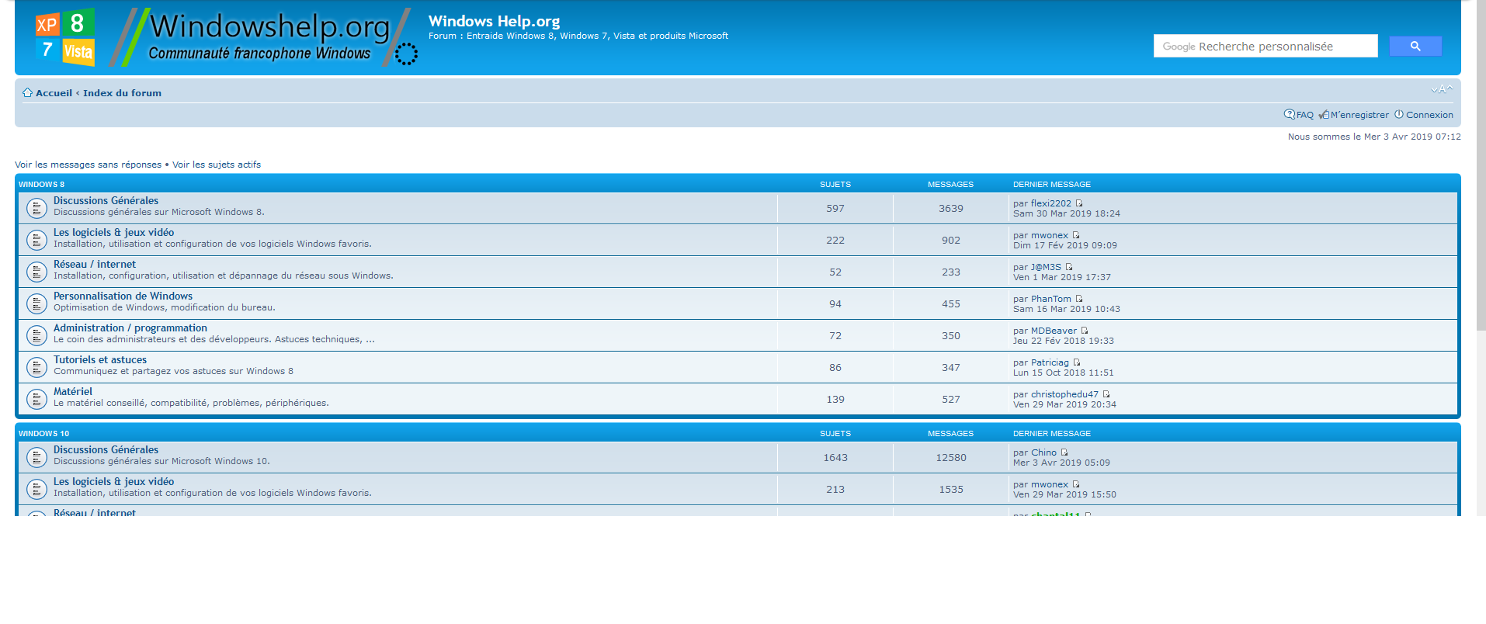The height and width of the screenshot is (624, 1486).
Task: Click the Windows Help.org site title
Action: (494, 22)
